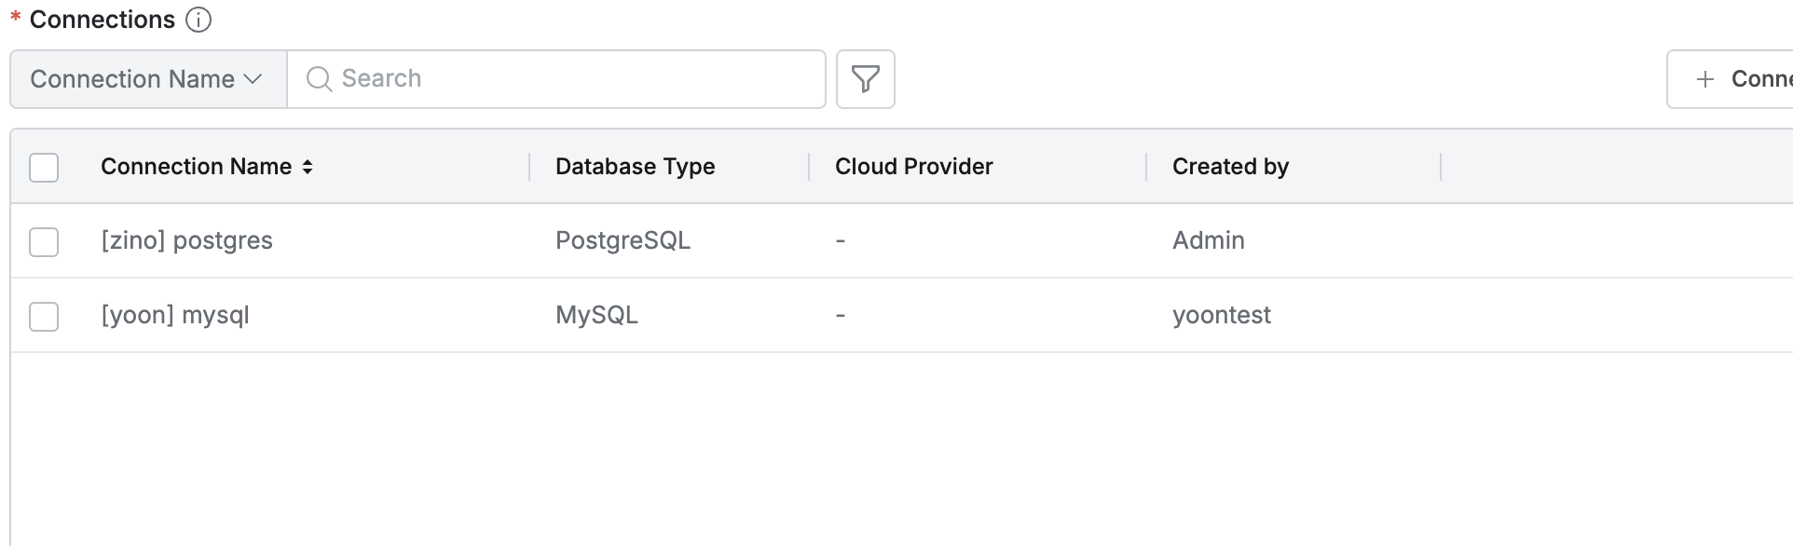Click the [yoon] mysql connection name

coord(175,315)
